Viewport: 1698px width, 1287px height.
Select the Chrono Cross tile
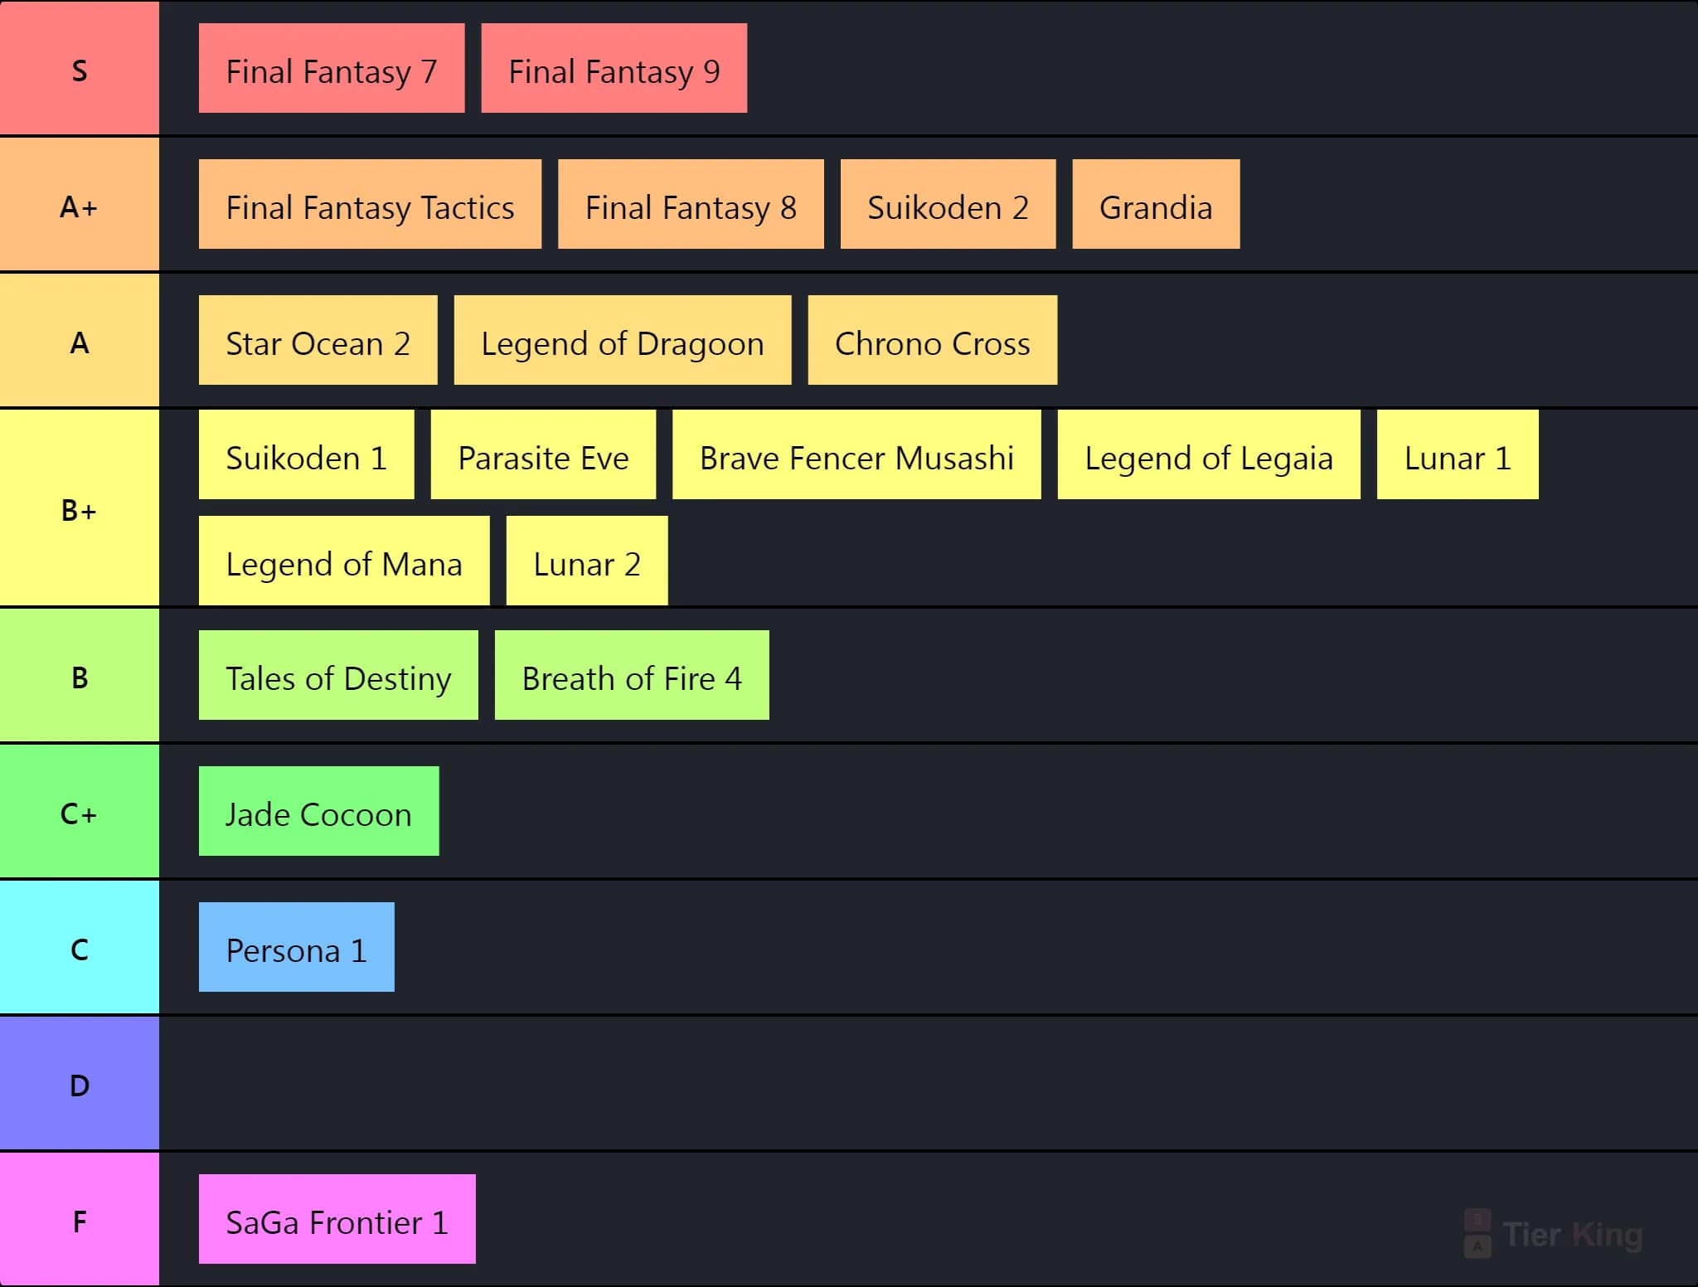click(933, 340)
